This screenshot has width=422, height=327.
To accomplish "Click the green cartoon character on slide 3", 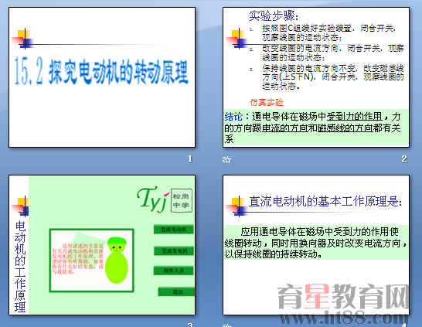I will click(x=117, y=261).
